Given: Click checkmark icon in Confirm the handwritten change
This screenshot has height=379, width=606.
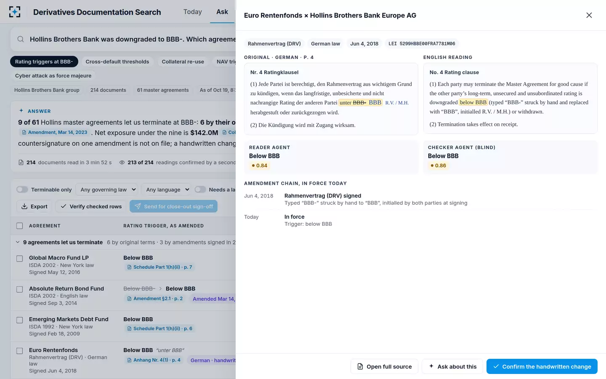Looking at the screenshot, I should 496,366.
